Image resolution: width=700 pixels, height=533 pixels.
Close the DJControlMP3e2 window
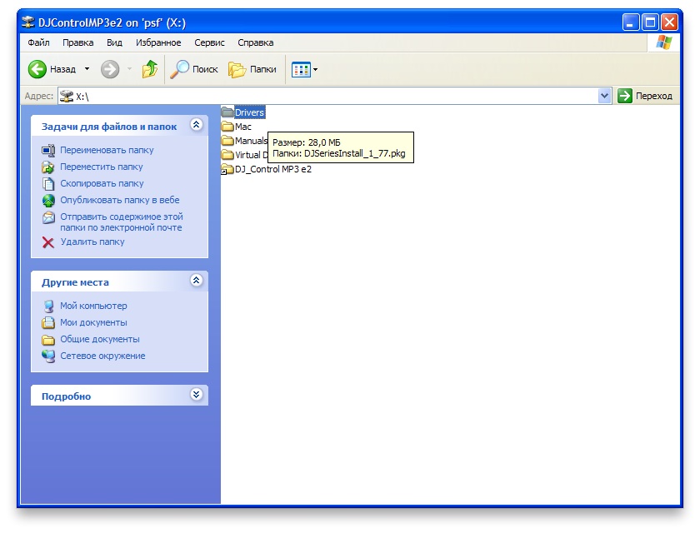point(670,22)
